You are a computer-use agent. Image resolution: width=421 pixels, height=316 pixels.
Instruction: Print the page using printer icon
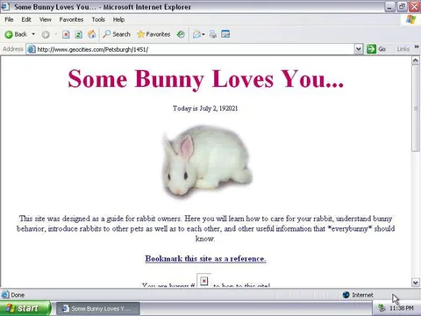213,34
